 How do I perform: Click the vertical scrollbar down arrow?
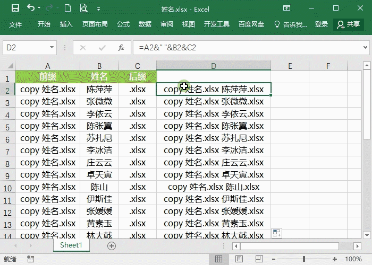click(x=367, y=235)
